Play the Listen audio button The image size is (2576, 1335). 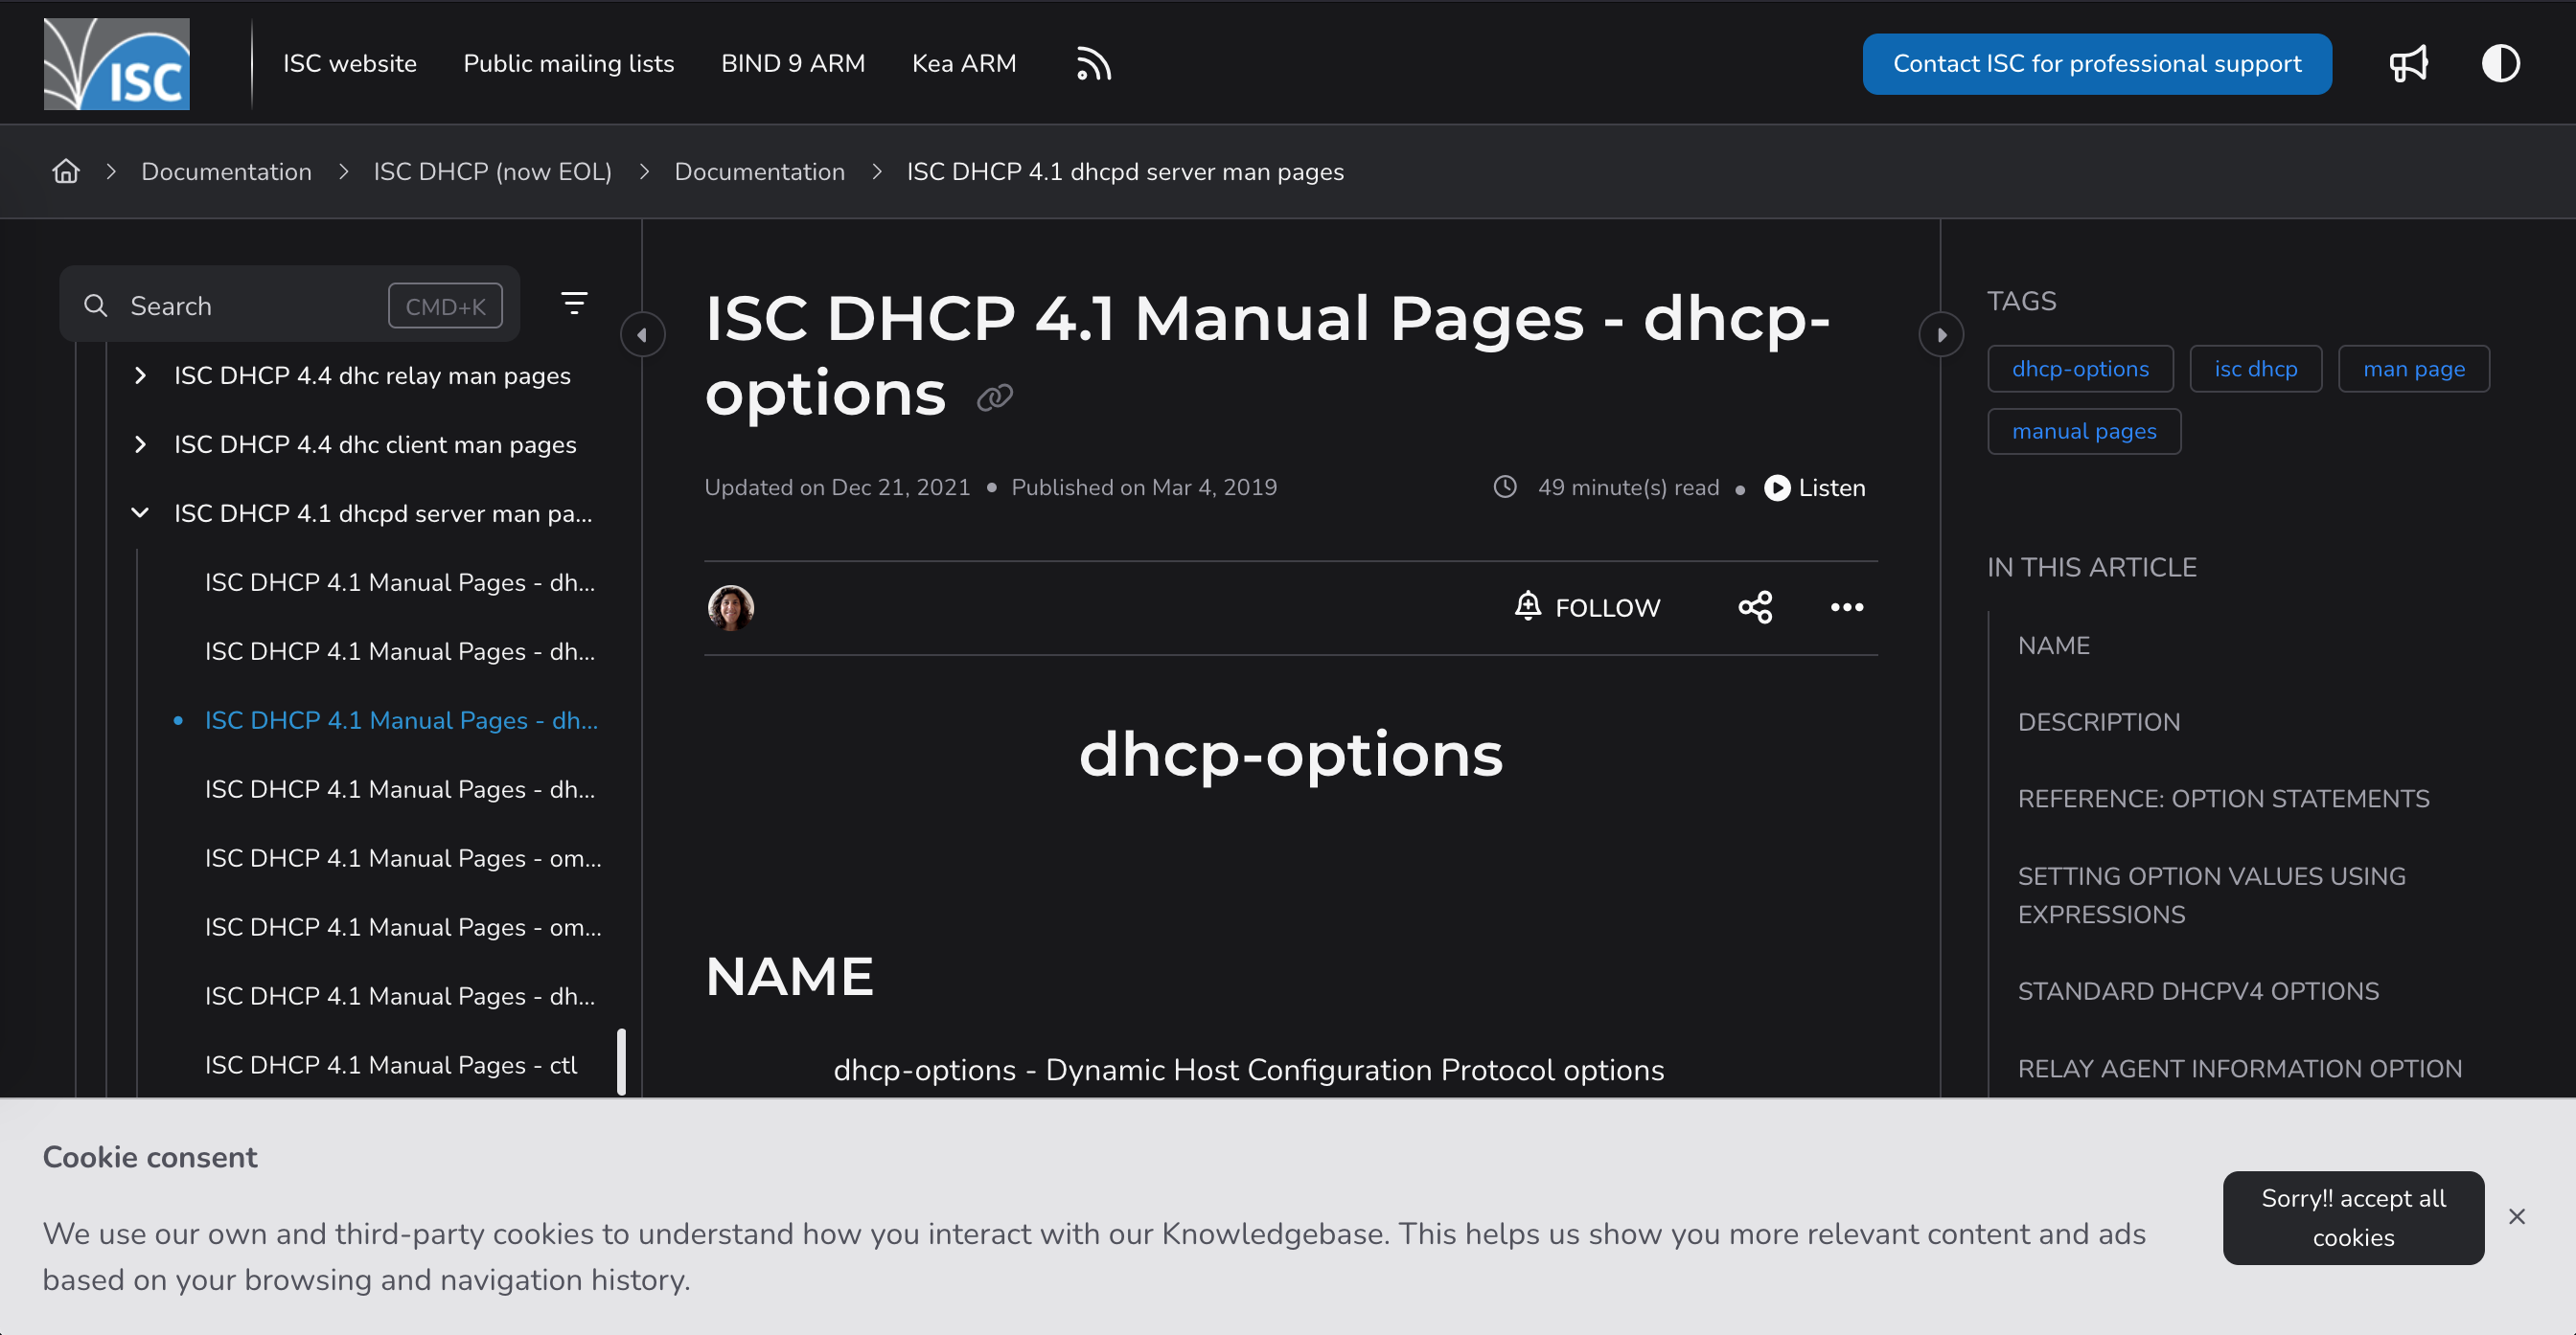tap(1814, 487)
